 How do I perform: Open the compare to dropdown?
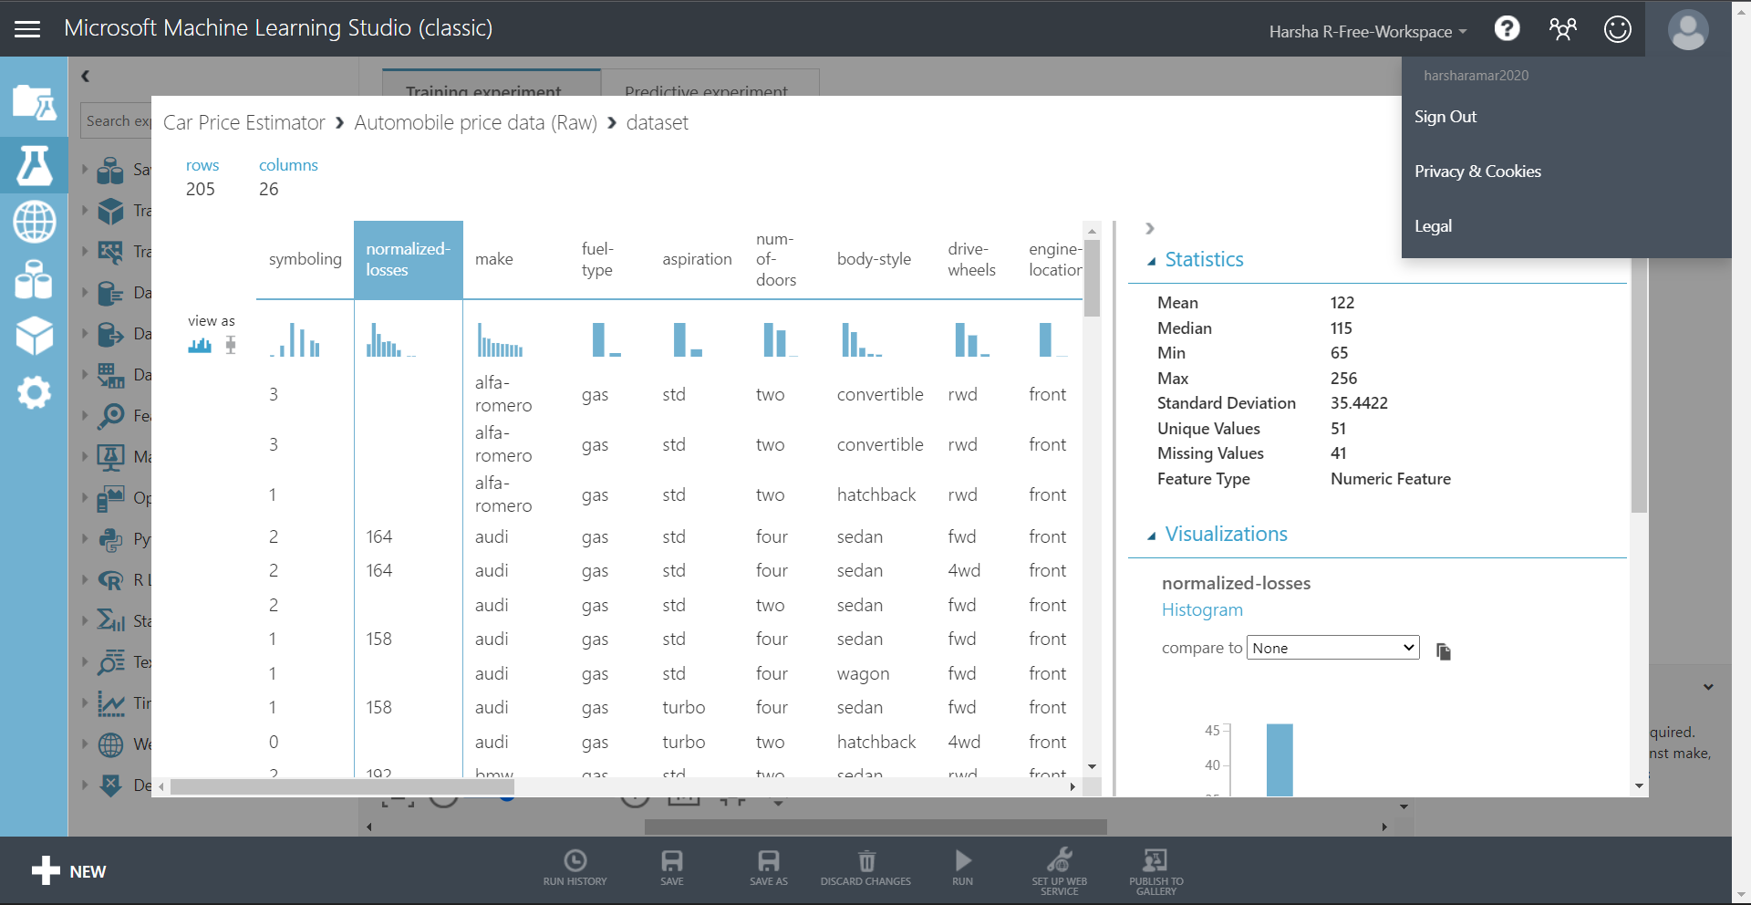tap(1332, 648)
